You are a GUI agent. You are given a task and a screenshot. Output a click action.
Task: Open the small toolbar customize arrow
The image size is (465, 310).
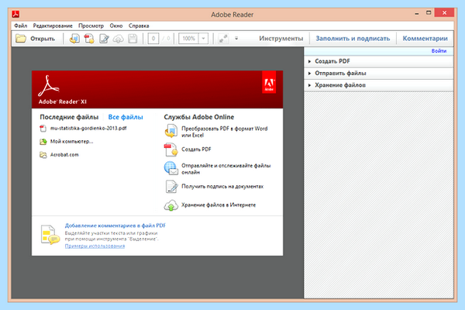pyautogui.click(x=236, y=38)
